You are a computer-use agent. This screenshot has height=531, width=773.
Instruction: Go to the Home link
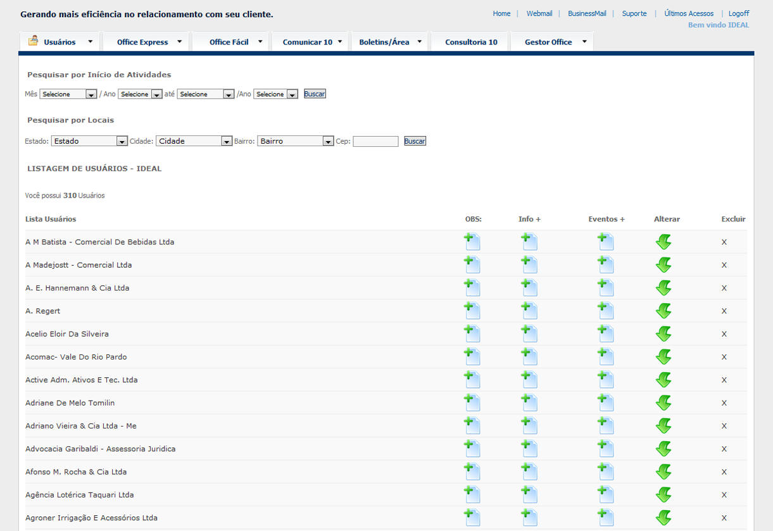[501, 13]
